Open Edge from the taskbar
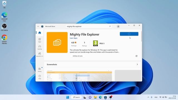178x100 pixels. 100,97
